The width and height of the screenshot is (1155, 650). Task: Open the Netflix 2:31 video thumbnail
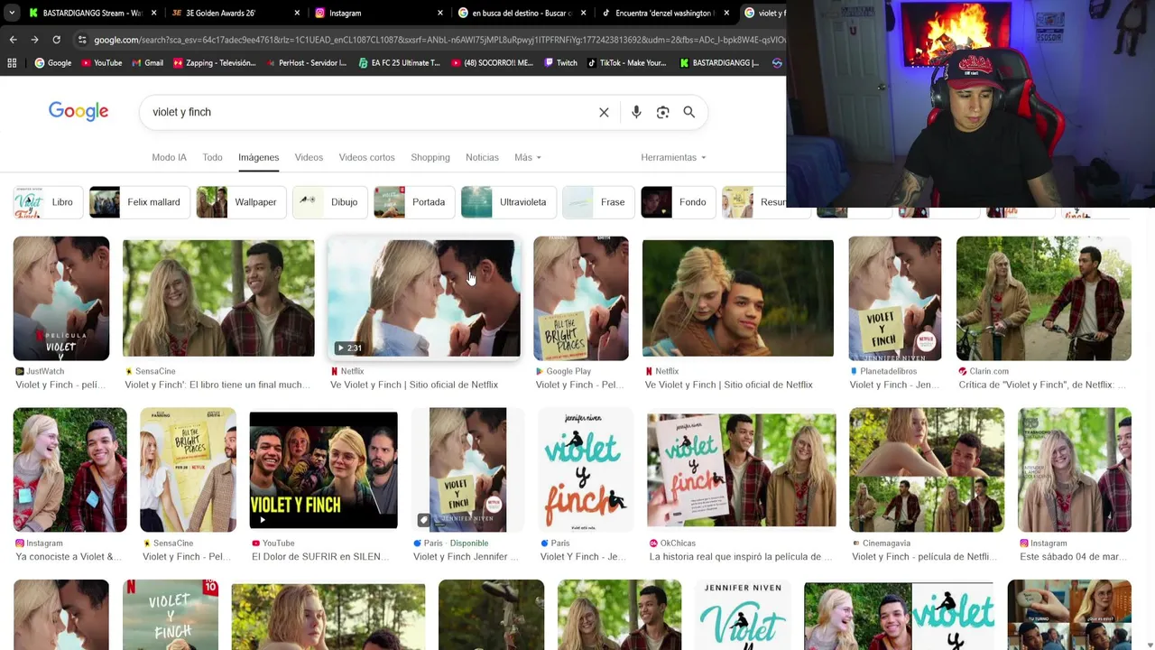(x=424, y=299)
